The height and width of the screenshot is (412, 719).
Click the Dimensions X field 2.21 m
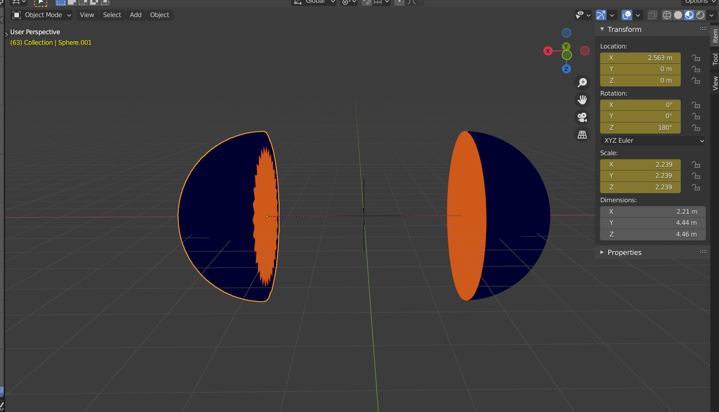[653, 212]
